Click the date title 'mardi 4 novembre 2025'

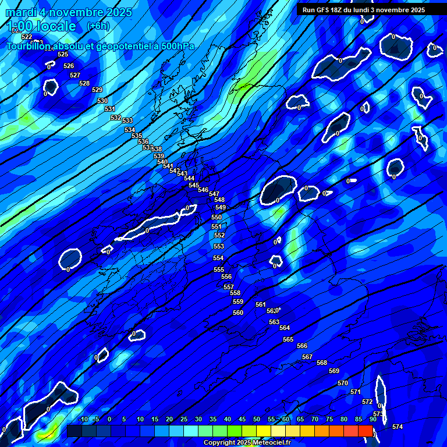point(69,12)
